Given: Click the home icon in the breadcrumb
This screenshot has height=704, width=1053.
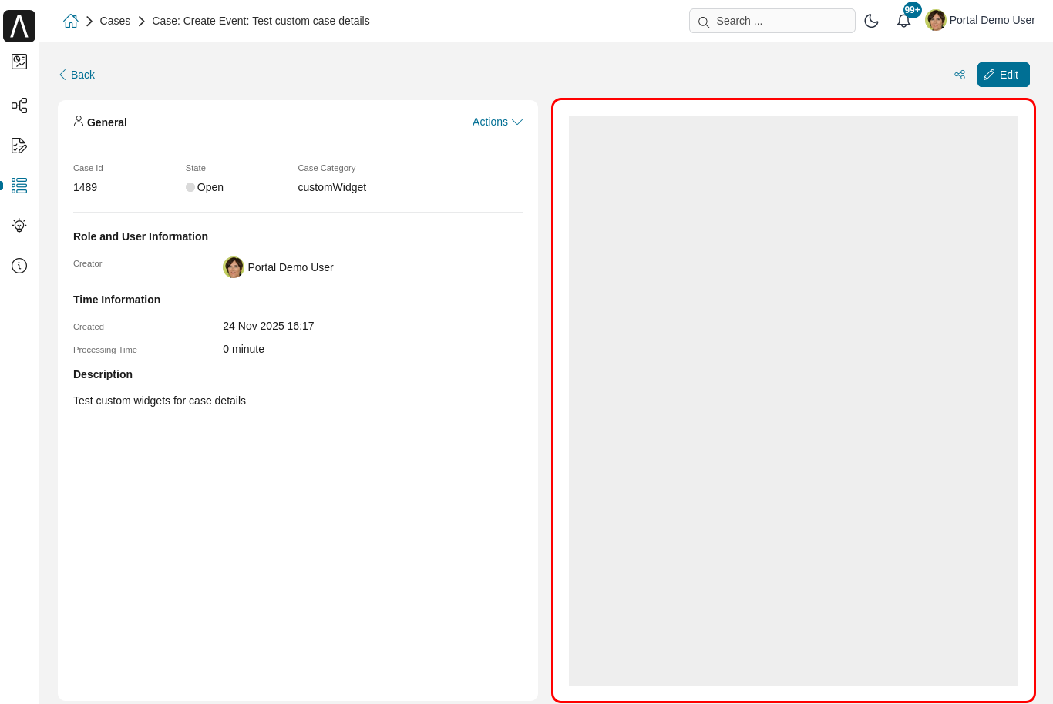Looking at the screenshot, I should coord(70,21).
